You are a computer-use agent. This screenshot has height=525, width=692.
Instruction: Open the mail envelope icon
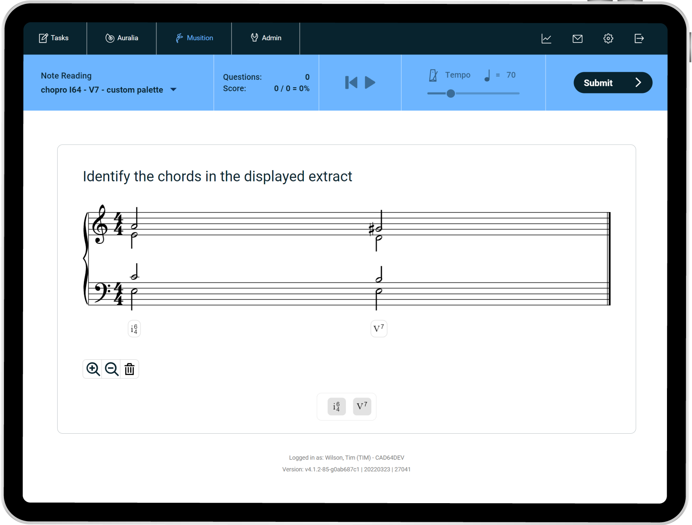(577, 39)
